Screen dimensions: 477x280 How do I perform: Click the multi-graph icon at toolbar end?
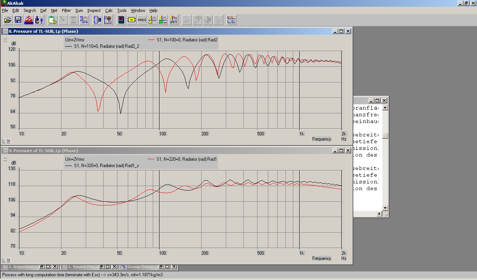(231, 20)
